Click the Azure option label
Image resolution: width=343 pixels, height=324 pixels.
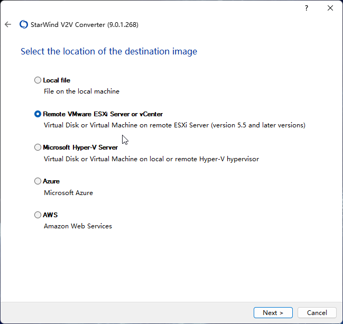point(51,181)
